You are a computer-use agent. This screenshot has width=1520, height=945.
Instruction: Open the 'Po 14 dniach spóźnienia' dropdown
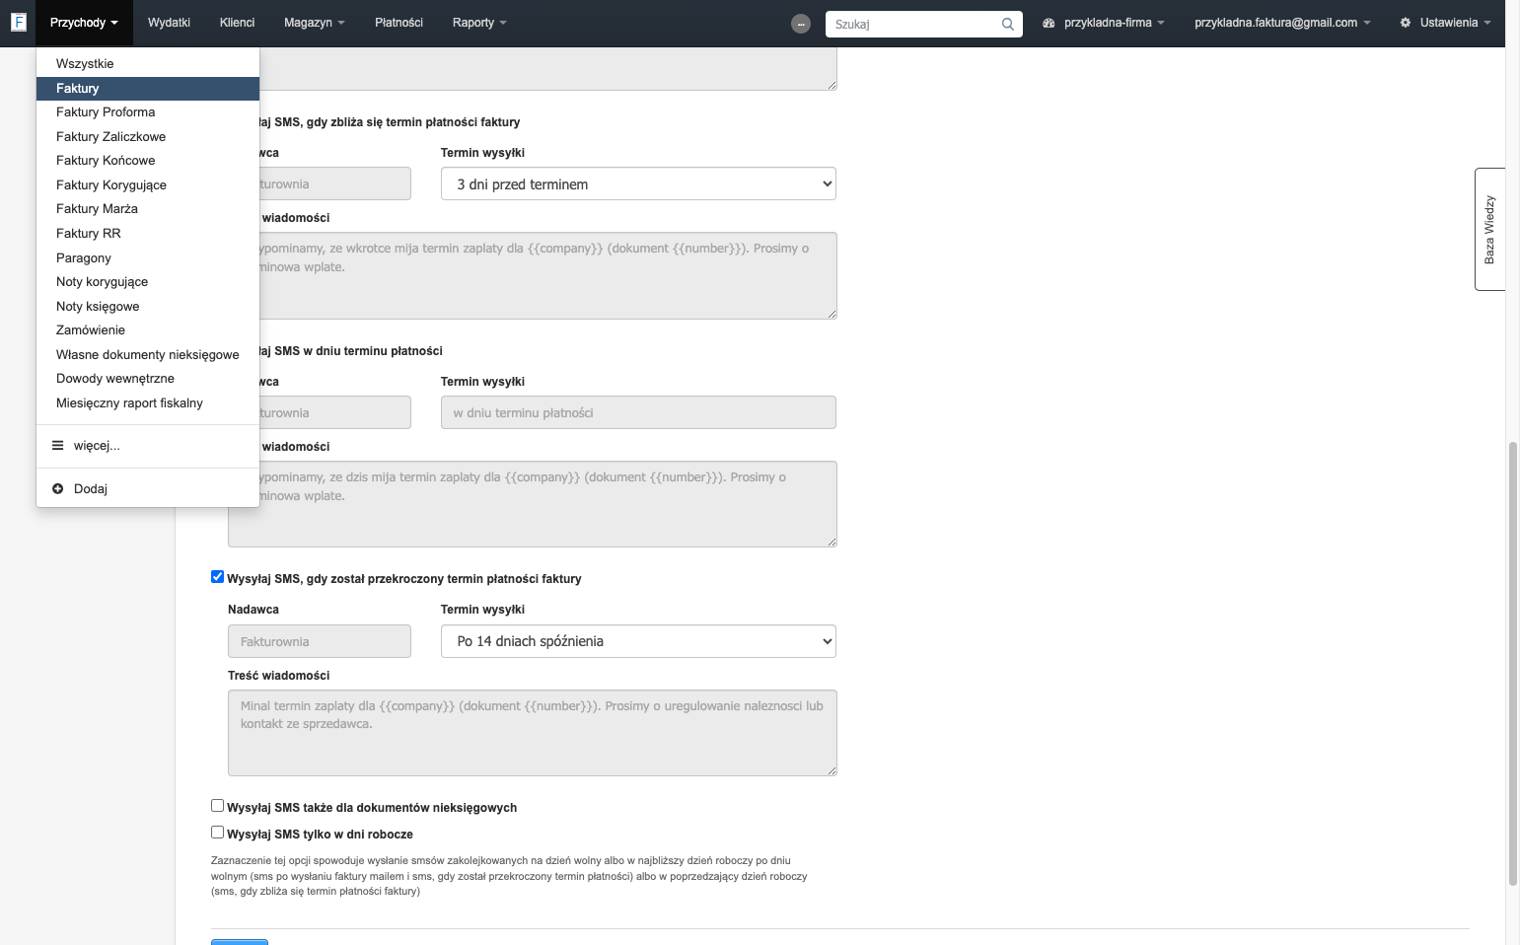click(x=638, y=641)
